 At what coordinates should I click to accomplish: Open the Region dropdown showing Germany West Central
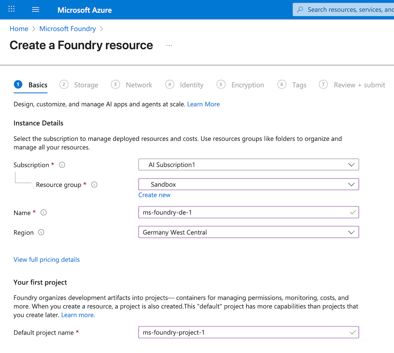(x=248, y=232)
